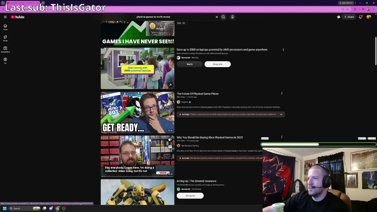Open The General advertiser avatar
This screenshot has width=377, height=212.
[178, 189]
